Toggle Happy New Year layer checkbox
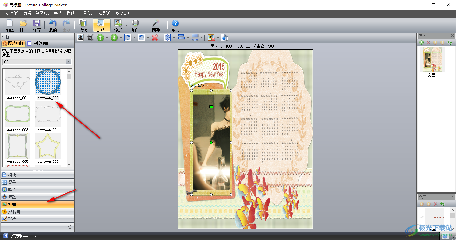Image resolution: width=456 pixels, height=240 pixels. click(422, 217)
